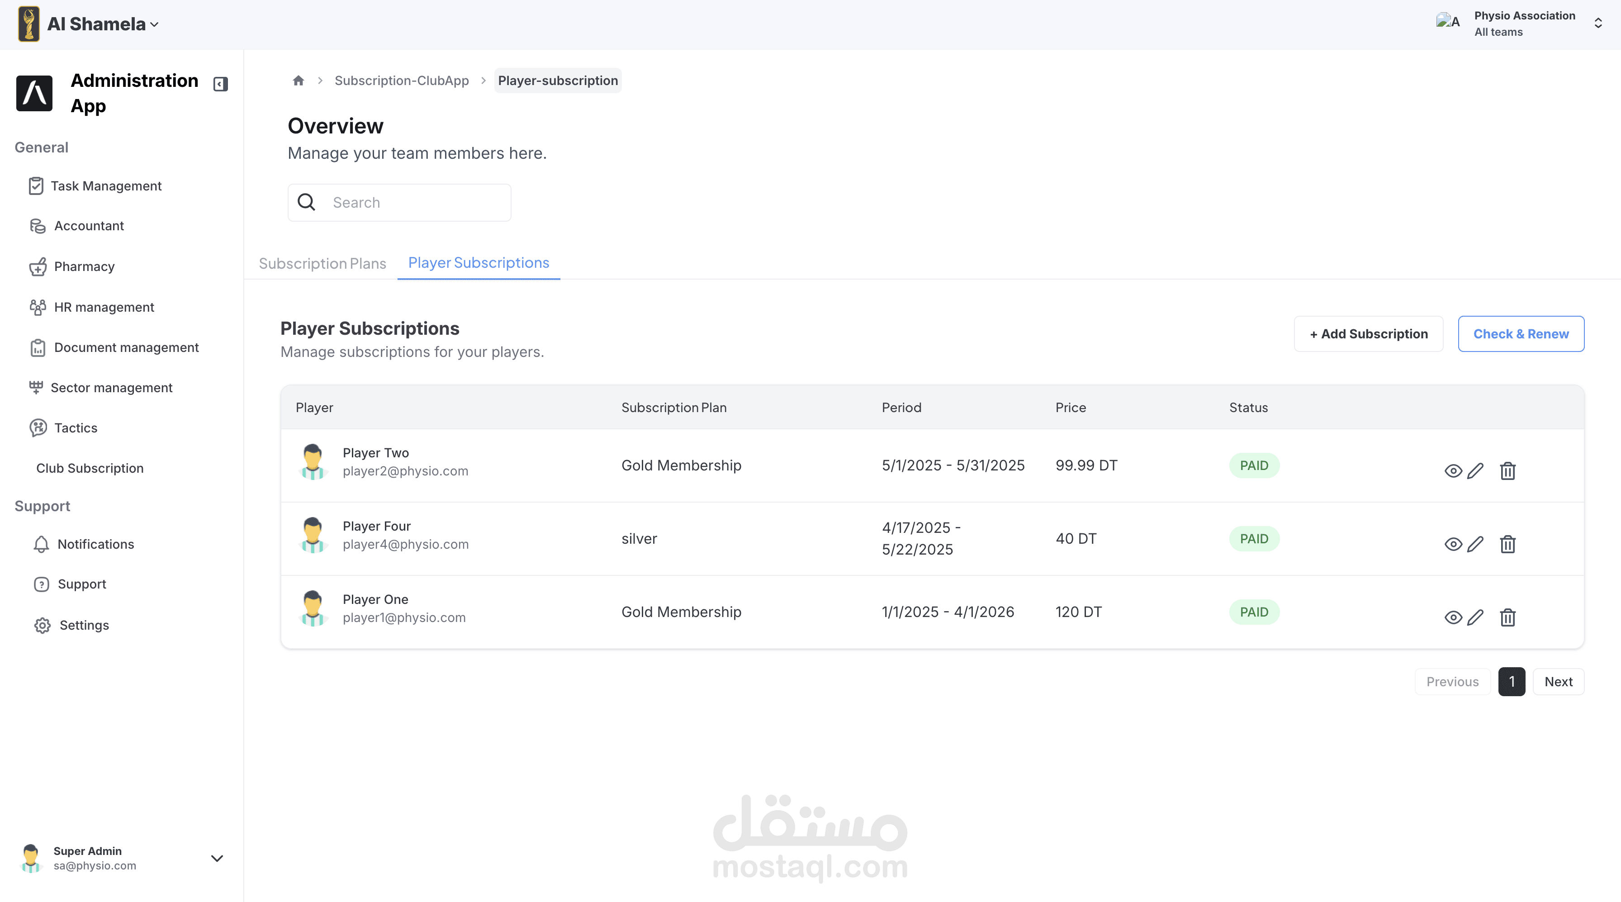Open Club Subscription in the sidebar
The width and height of the screenshot is (1621, 902).
pos(90,468)
